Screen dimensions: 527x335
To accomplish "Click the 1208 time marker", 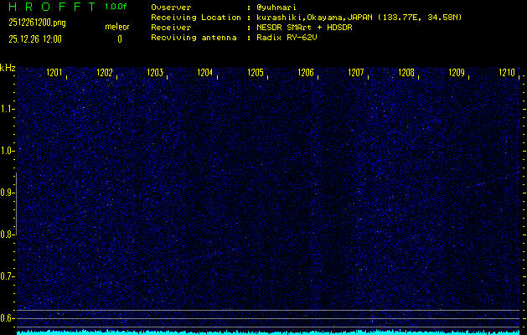I will point(406,73).
